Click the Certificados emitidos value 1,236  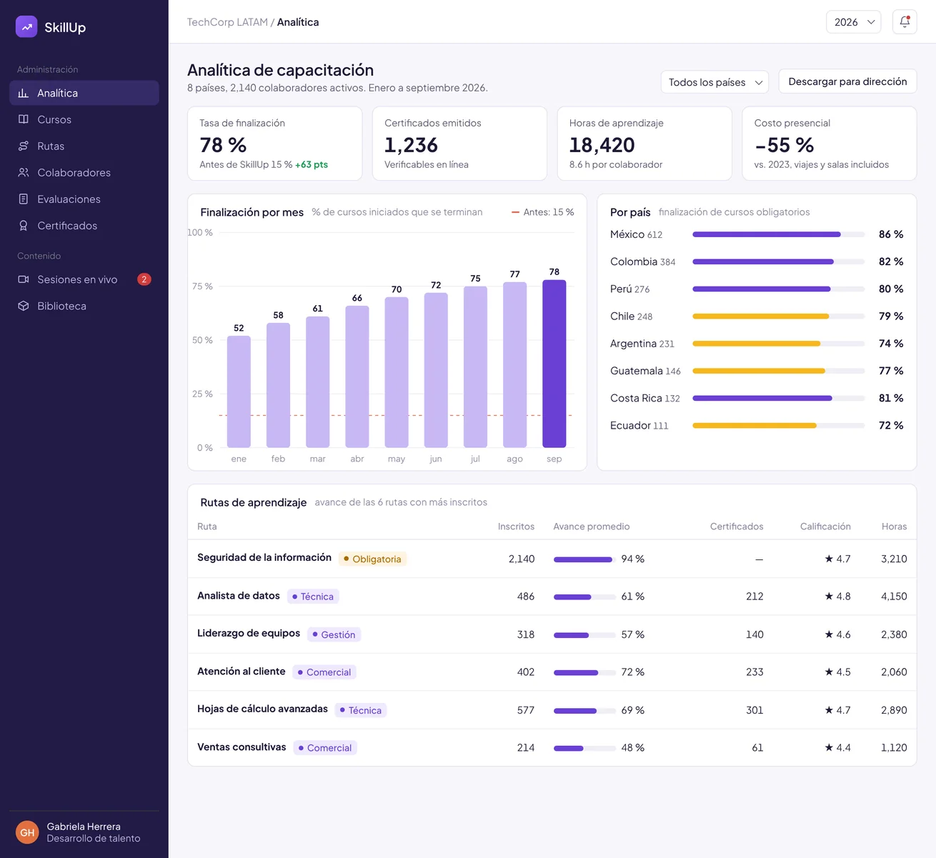tap(412, 145)
